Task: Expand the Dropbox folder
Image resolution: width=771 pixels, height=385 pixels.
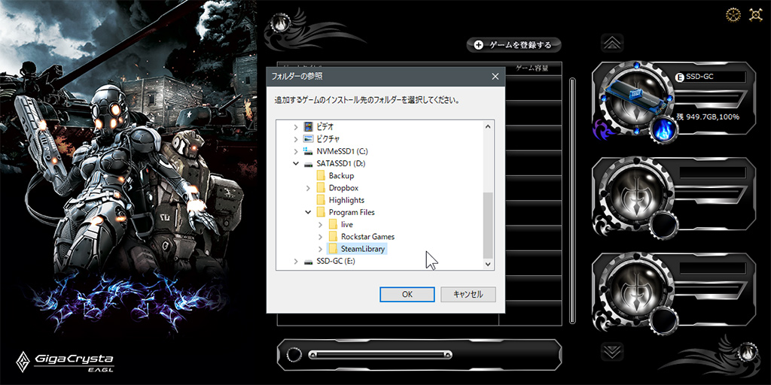Action: tap(308, 188)
